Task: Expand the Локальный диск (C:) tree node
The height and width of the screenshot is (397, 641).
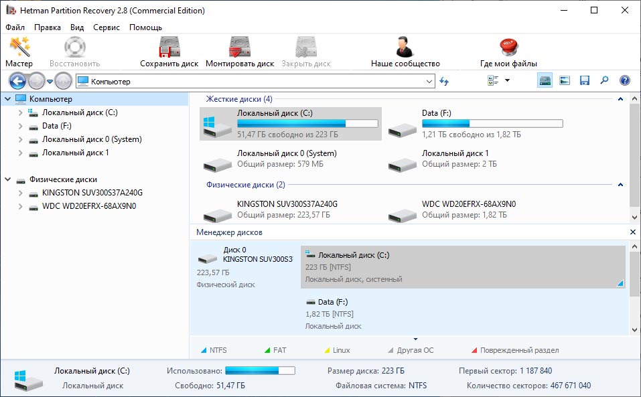Action: click(21, 112)
